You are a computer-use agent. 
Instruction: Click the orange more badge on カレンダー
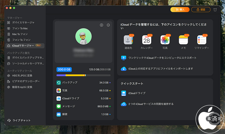click(x=150, y=35)
